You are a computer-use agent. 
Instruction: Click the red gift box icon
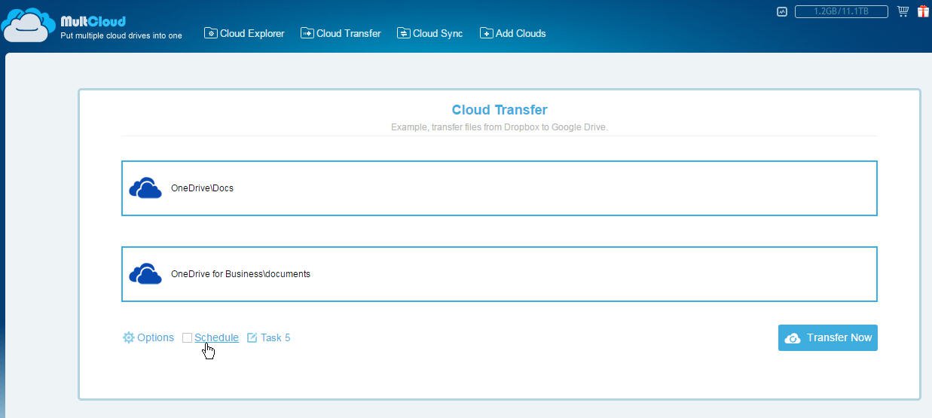[923, 11]
